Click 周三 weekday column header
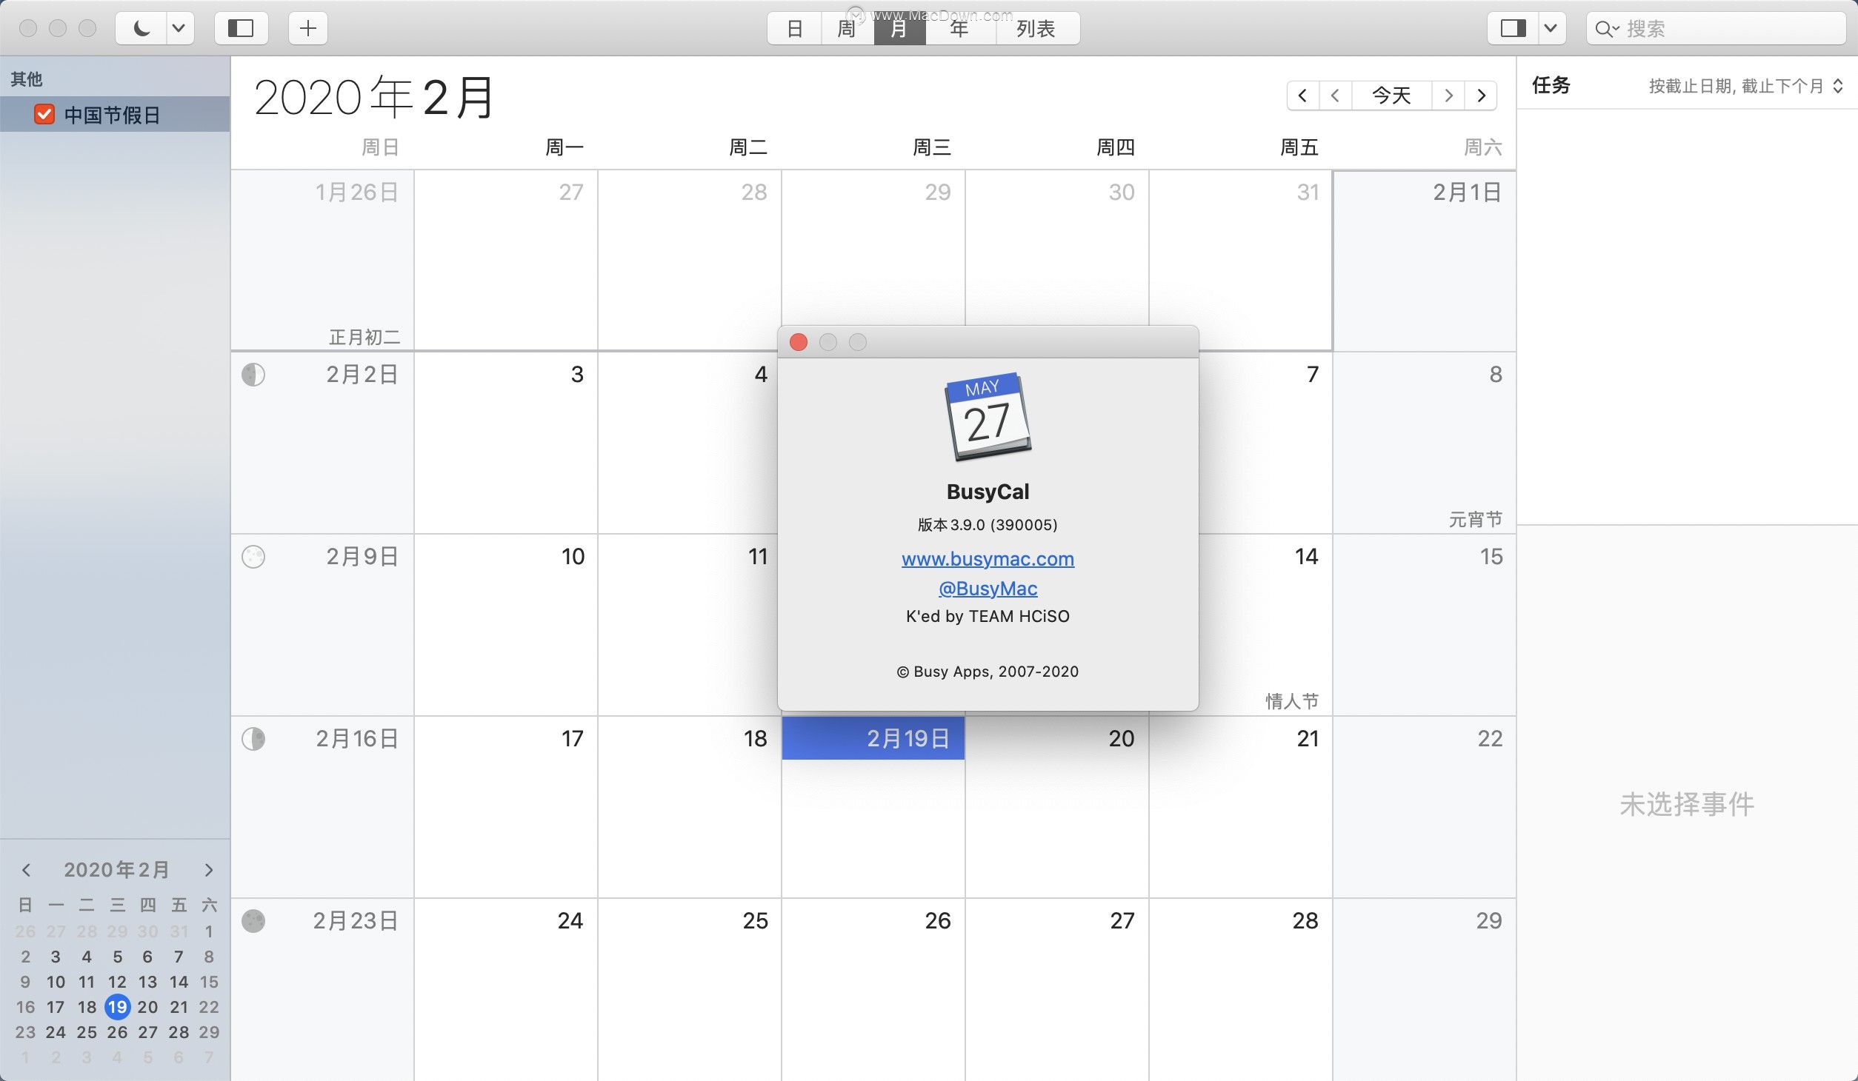Screen dimensions: 1858x1081 (931, 147)
